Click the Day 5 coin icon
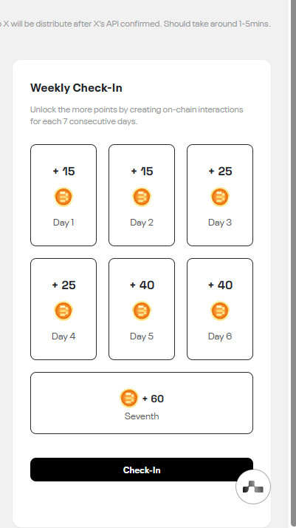Screen dimensions: 296x528 coord(142,311)
